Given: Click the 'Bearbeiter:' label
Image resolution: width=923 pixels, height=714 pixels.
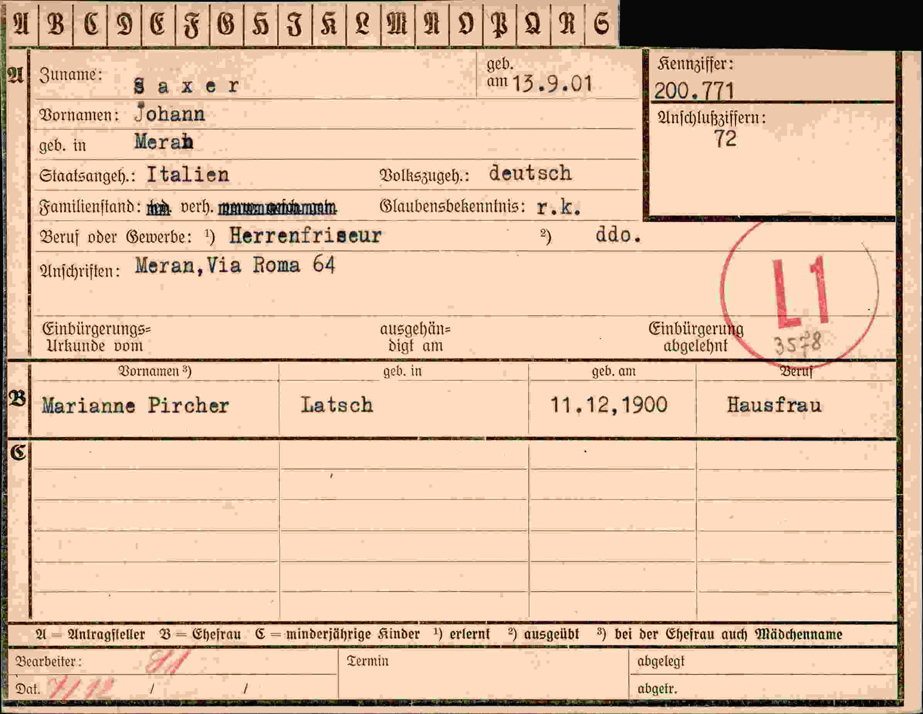Looking at the screenshot, I should 49,661.
